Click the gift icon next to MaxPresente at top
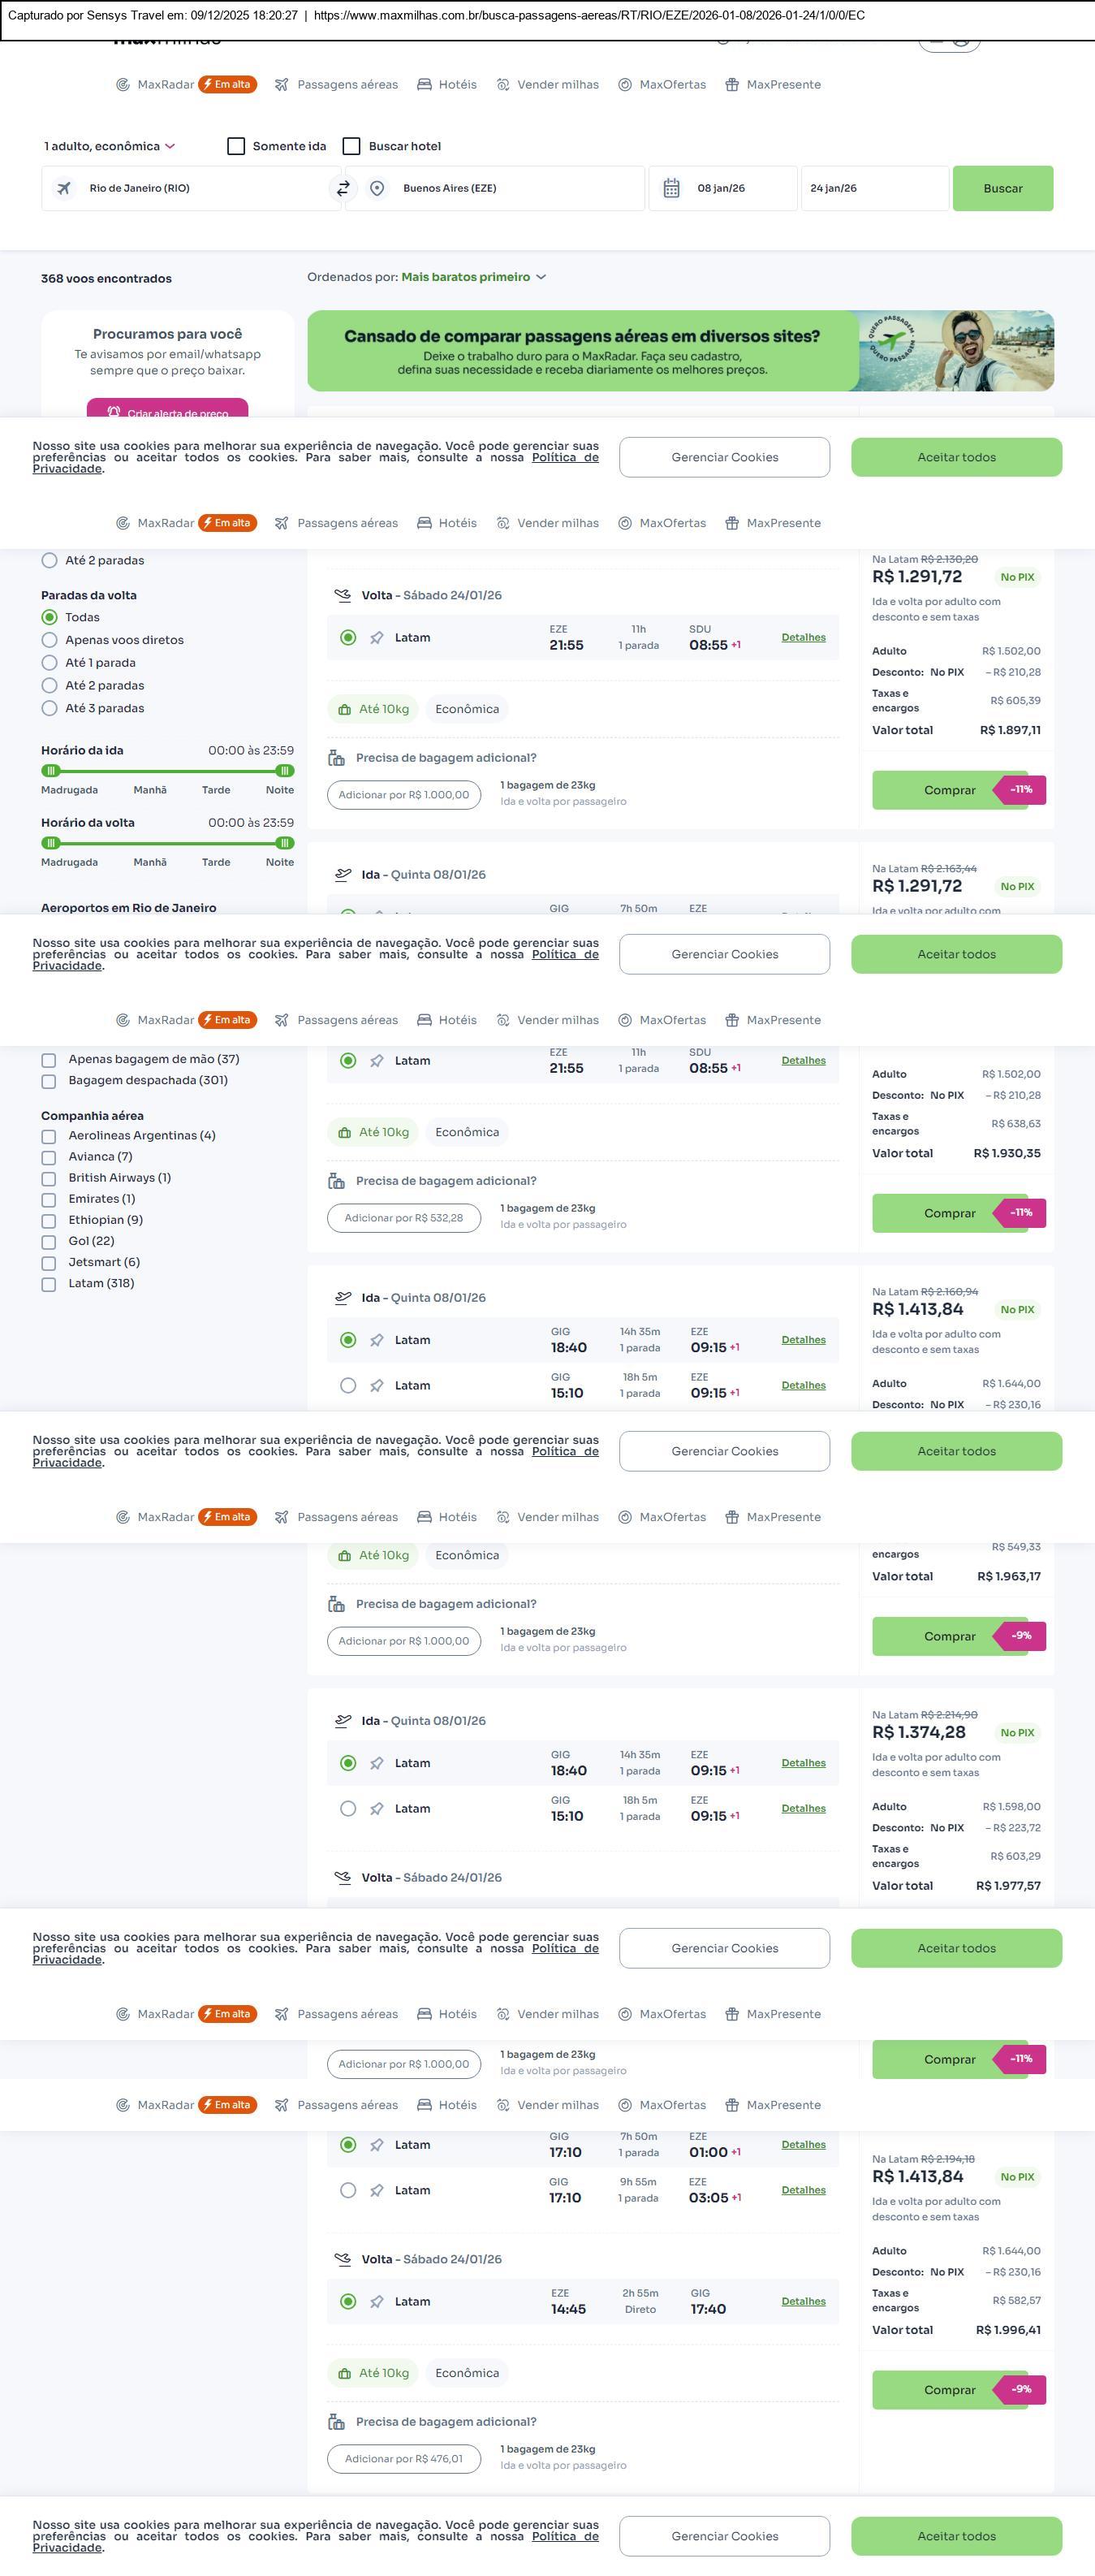Image resolution: width=1095 pixels, height=2576 pixels. pos(732,85)
